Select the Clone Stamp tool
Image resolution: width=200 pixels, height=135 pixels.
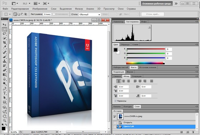pos(5,61)
